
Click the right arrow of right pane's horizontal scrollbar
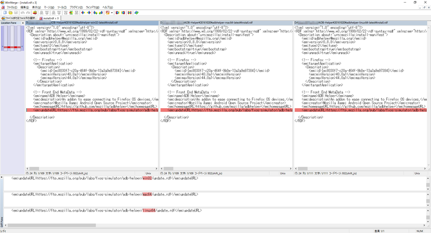[x=425, y=168]
